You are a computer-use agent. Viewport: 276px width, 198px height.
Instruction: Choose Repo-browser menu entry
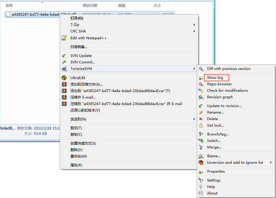(x=219, y=84)
